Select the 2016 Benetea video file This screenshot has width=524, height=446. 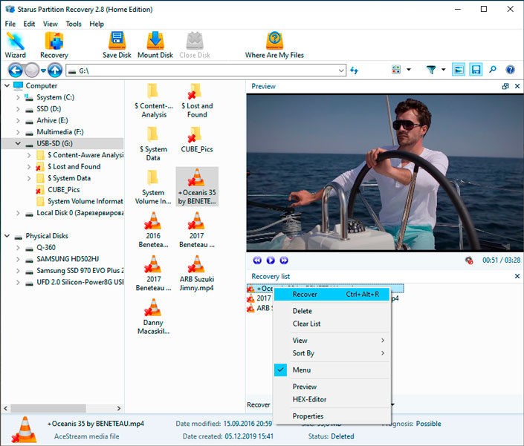[x=153, y=230]
